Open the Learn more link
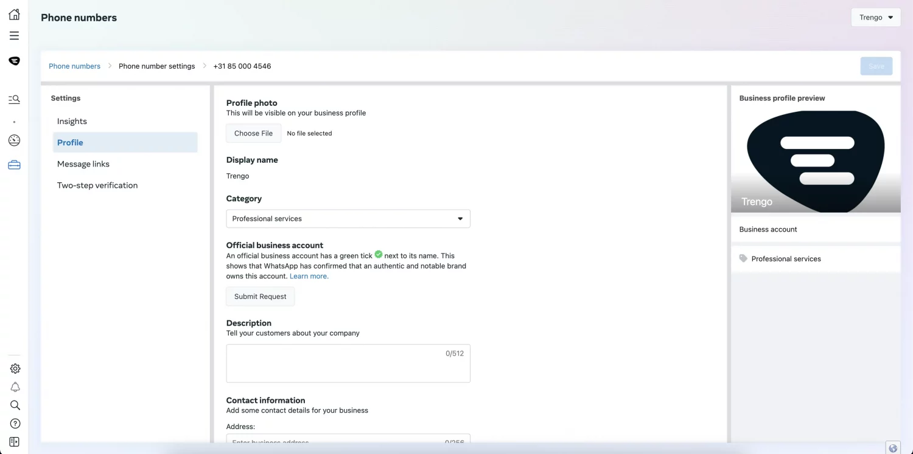This screenshot has height=454, width=913. click(309, 276)
